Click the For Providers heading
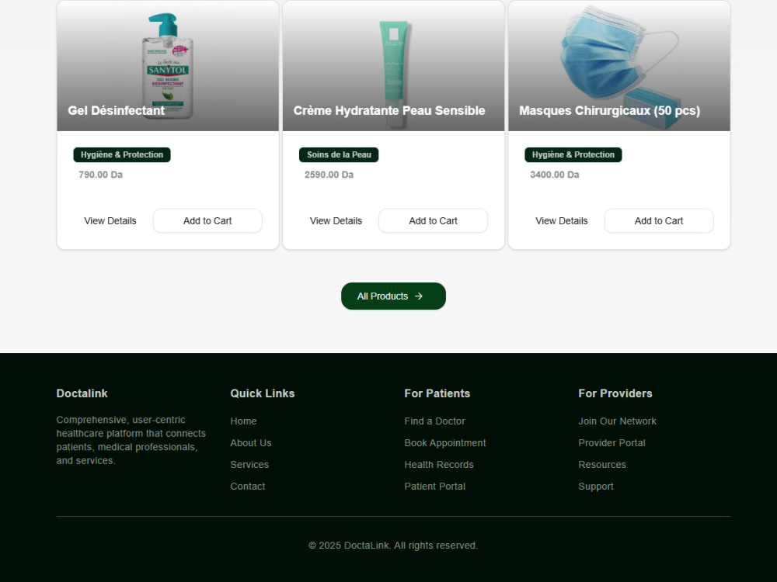 pos(615,393)
